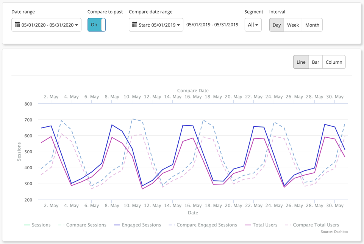The width and height of the screenshot is (364, 244).
Task: Click the Compare to past heading label
Action: [105, 12]
